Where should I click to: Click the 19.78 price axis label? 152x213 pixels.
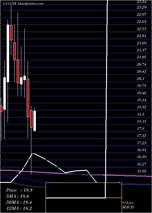[x=141, y=86]
